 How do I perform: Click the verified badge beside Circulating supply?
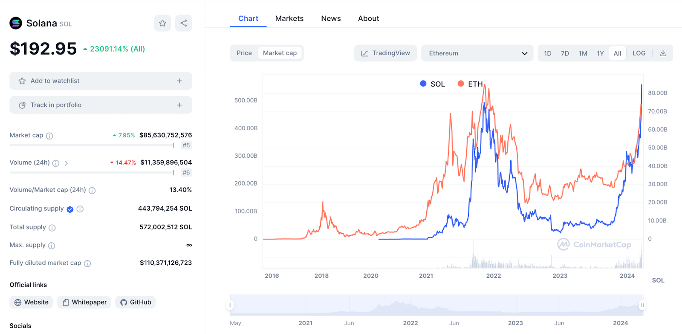coord(70,209)
